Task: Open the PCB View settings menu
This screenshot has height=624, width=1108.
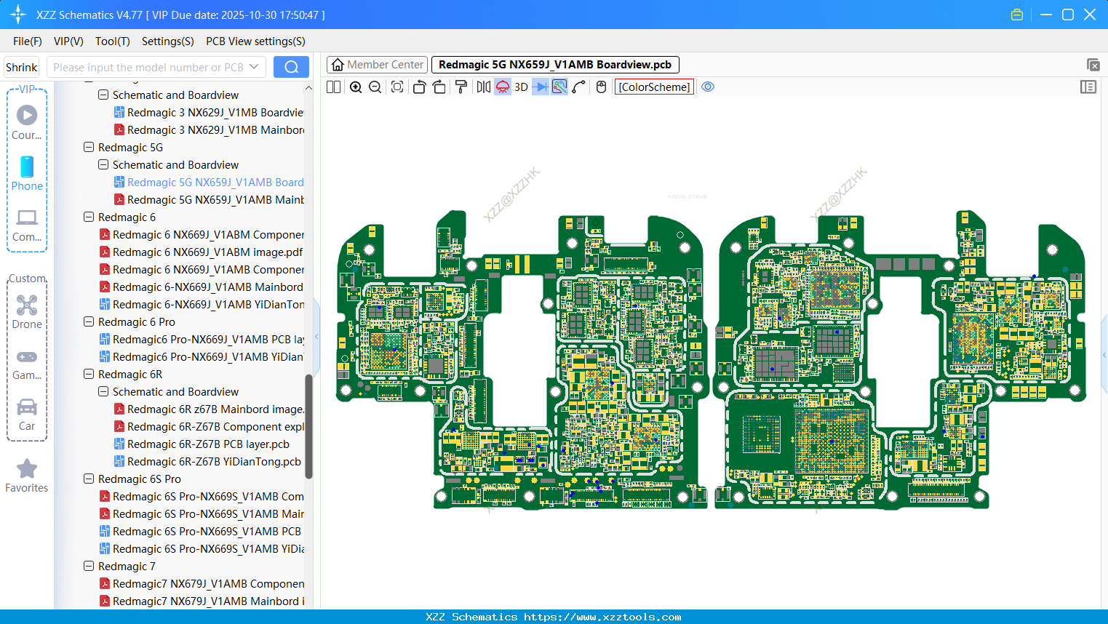Action: click(x=255, y=41)
